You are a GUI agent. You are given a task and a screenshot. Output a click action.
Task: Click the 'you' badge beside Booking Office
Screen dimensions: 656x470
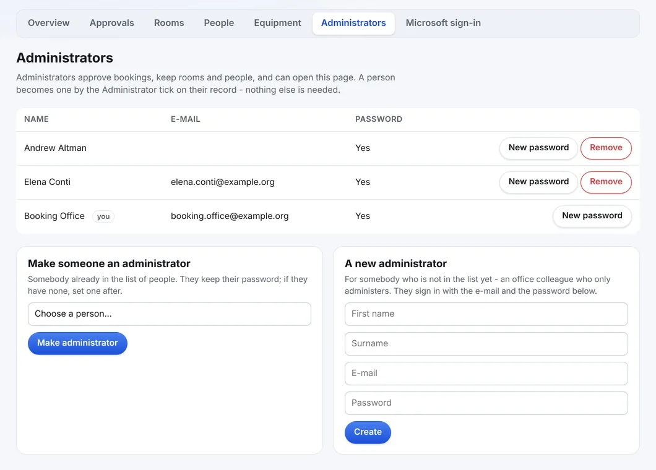click(x=103, y=216)
